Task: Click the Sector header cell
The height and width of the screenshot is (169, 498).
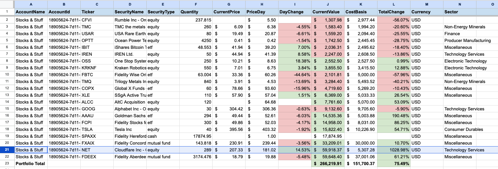Action: [x=459, y=12]
